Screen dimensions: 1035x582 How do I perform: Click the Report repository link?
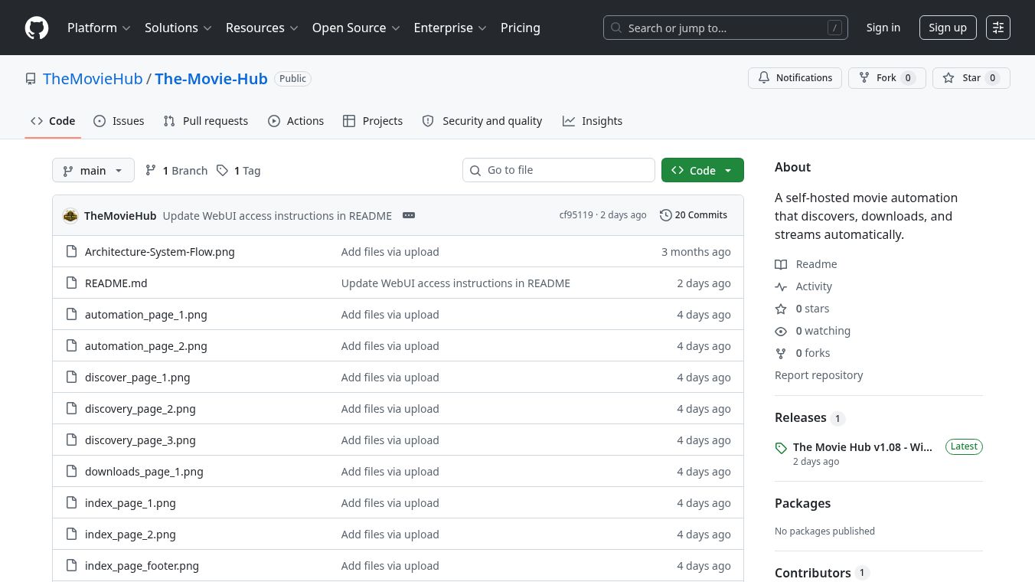(x=818, y=375)
